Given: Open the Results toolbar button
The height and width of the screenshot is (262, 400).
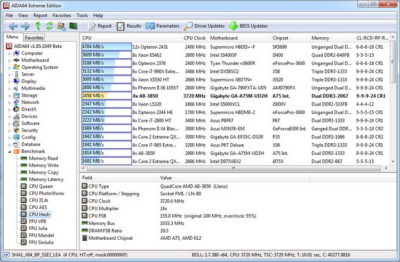Looking at the screenshot, I should pos(129,26).
